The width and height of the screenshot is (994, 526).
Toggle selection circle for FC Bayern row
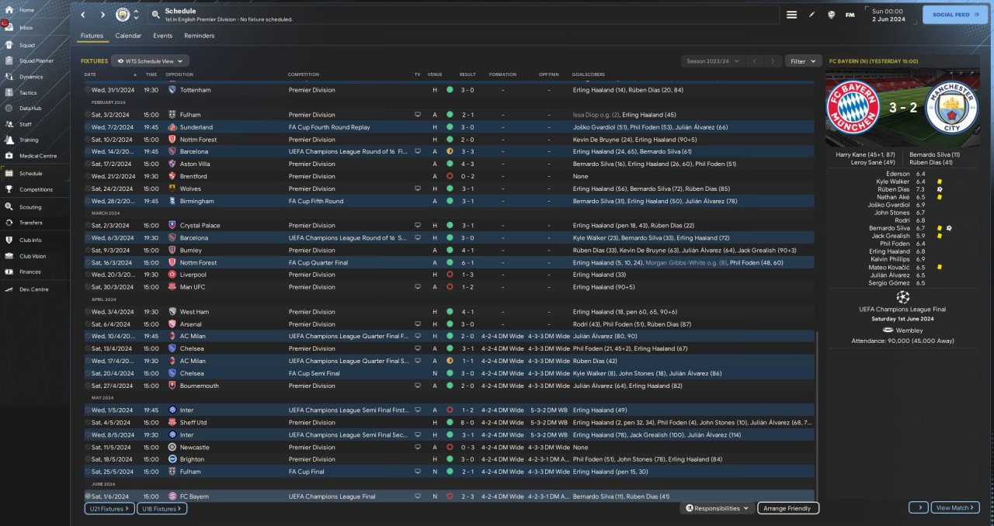point(88,497)
